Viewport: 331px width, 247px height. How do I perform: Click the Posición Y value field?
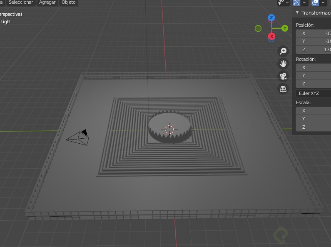point(313,41)
